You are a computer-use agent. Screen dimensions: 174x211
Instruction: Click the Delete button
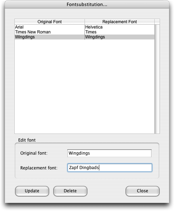70,191
